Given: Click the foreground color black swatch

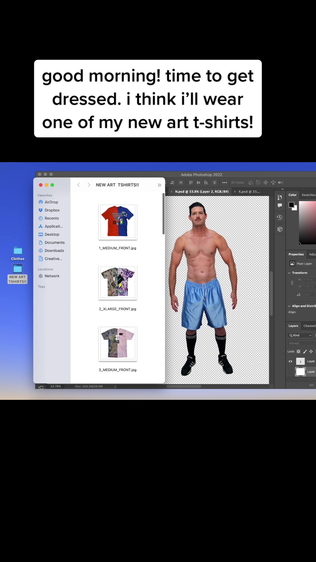Looking at the screenshot, I should [291, 205].
